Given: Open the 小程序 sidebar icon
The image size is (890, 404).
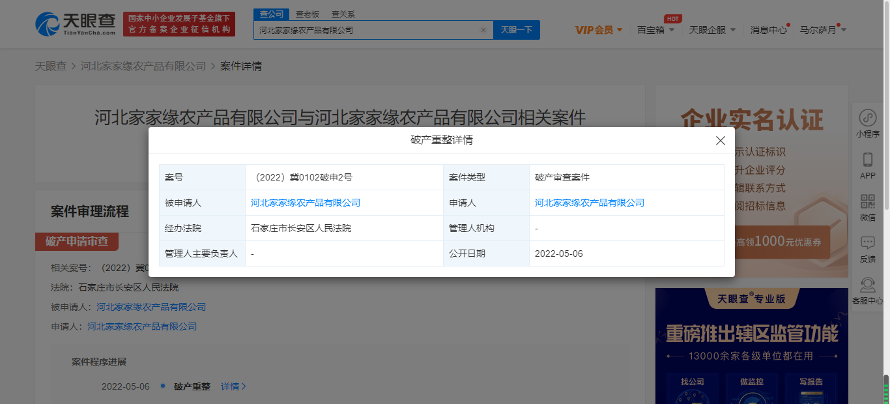Looking at the screenshot, I should pyautogui.click(x=868, y=124).
